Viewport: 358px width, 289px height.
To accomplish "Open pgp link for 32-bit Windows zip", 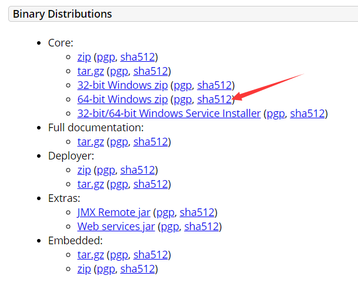I will click(183, 85).
